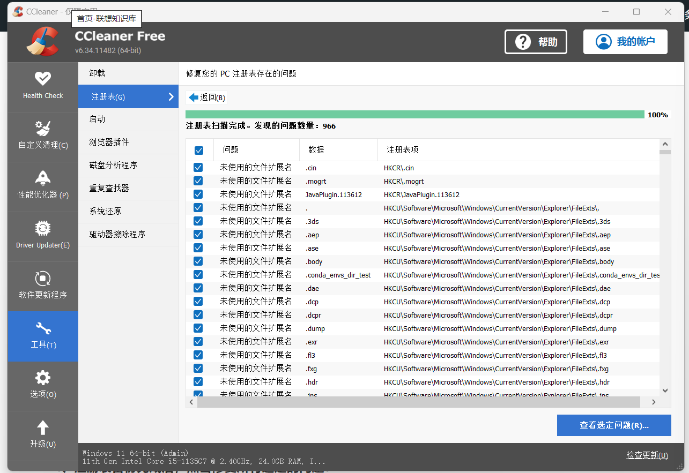Click HKCR\JavaPlugin.113612 registry key

[421, 195]
